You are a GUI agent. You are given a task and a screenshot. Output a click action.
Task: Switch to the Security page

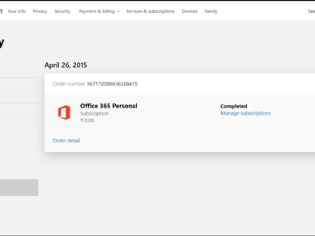[62, 11]
